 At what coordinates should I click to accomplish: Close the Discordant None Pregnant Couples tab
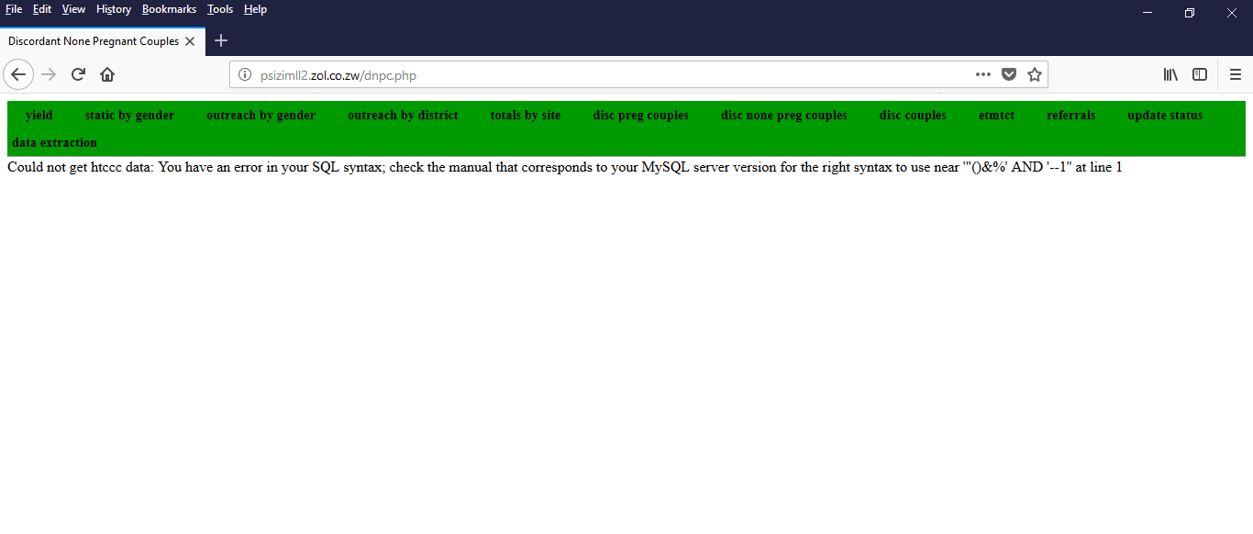(190, 41)
